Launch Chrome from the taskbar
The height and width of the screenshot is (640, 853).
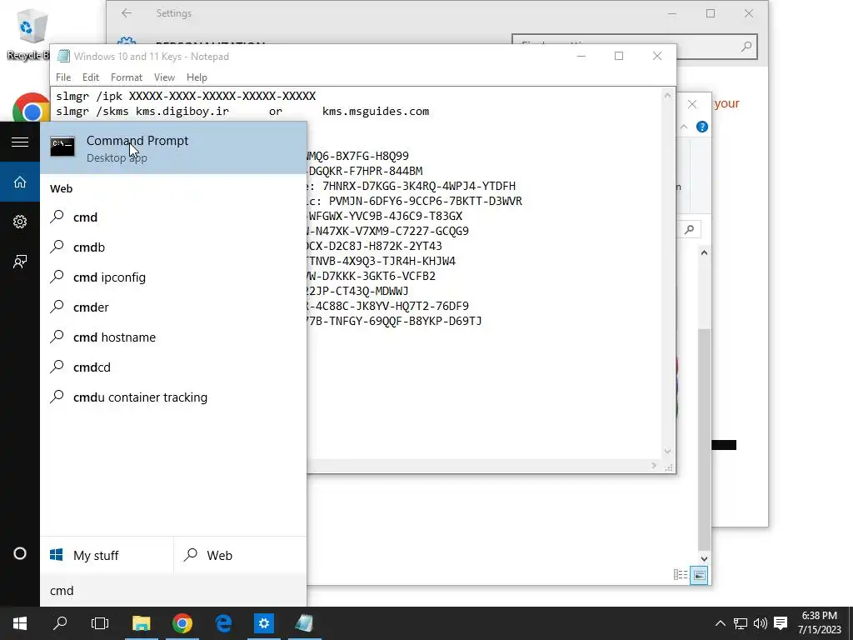point(182,623)
